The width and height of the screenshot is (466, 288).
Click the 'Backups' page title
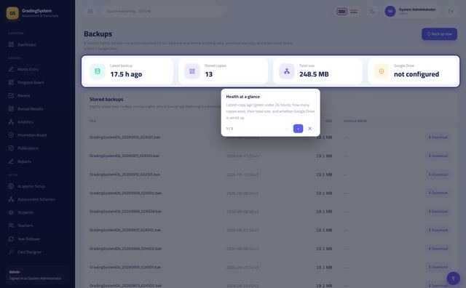click(98, 34)
